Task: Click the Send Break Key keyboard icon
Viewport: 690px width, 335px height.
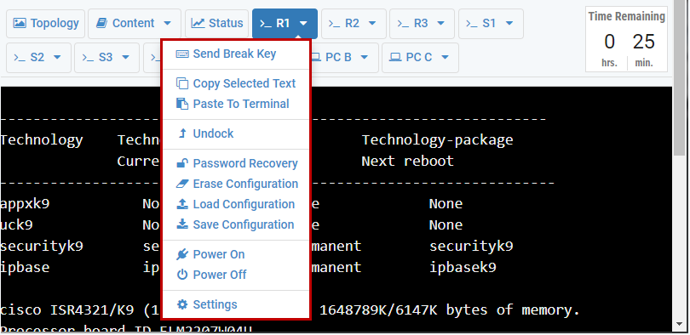Action: click(182, 54)
